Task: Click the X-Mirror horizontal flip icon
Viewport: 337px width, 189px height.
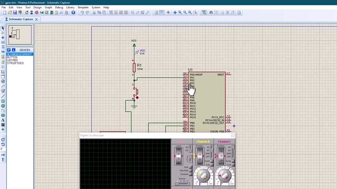Action: tap(3, 155)
